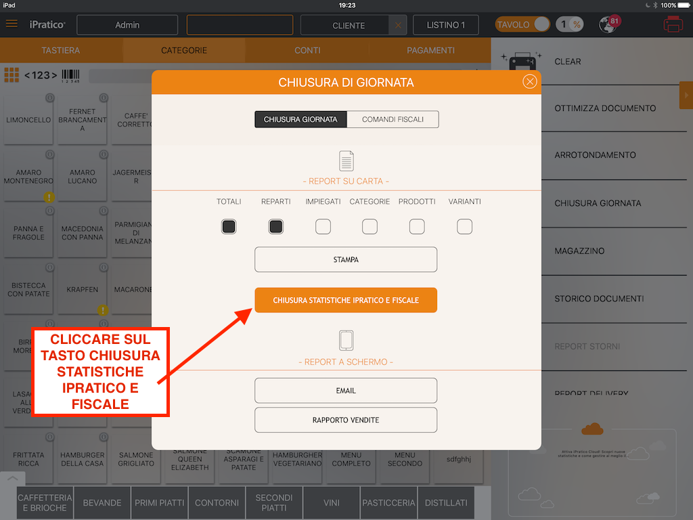The height and width of the screenshot is (520, 693).
Task: Click CHIUSURA STATISTICHE IPRATICO E FISCALE button
Action: [x=346, y=300]
